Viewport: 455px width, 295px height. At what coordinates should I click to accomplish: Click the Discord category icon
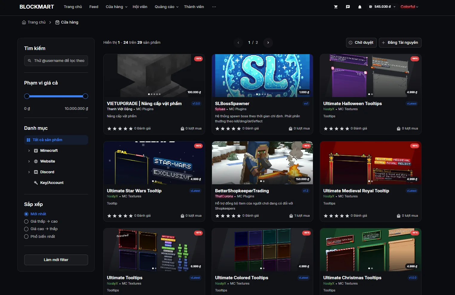[x=36, y=172]
